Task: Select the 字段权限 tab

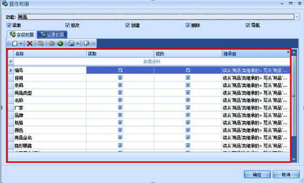Action: tap(22, 35)
